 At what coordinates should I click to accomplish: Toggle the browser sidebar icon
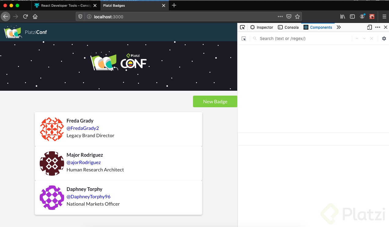[x=352, y=16]
